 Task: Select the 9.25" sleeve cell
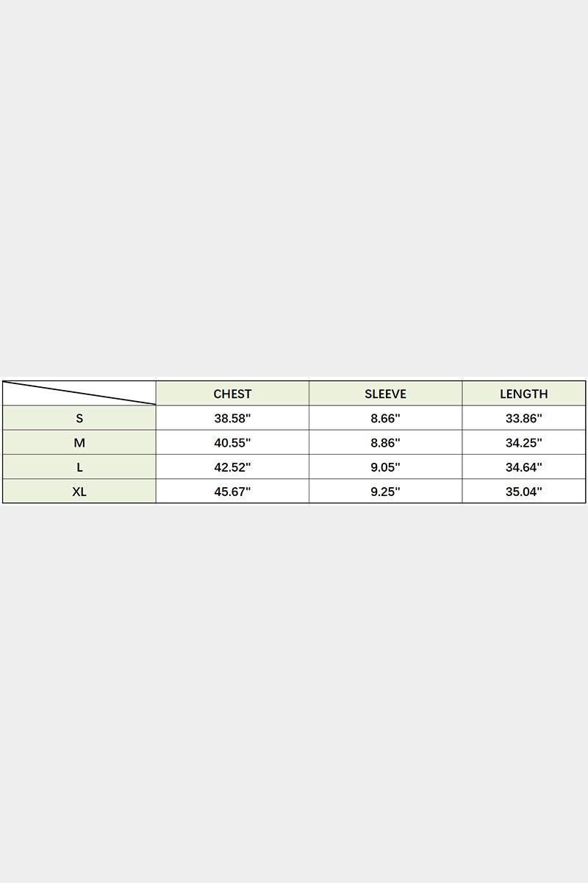[385, 491]
